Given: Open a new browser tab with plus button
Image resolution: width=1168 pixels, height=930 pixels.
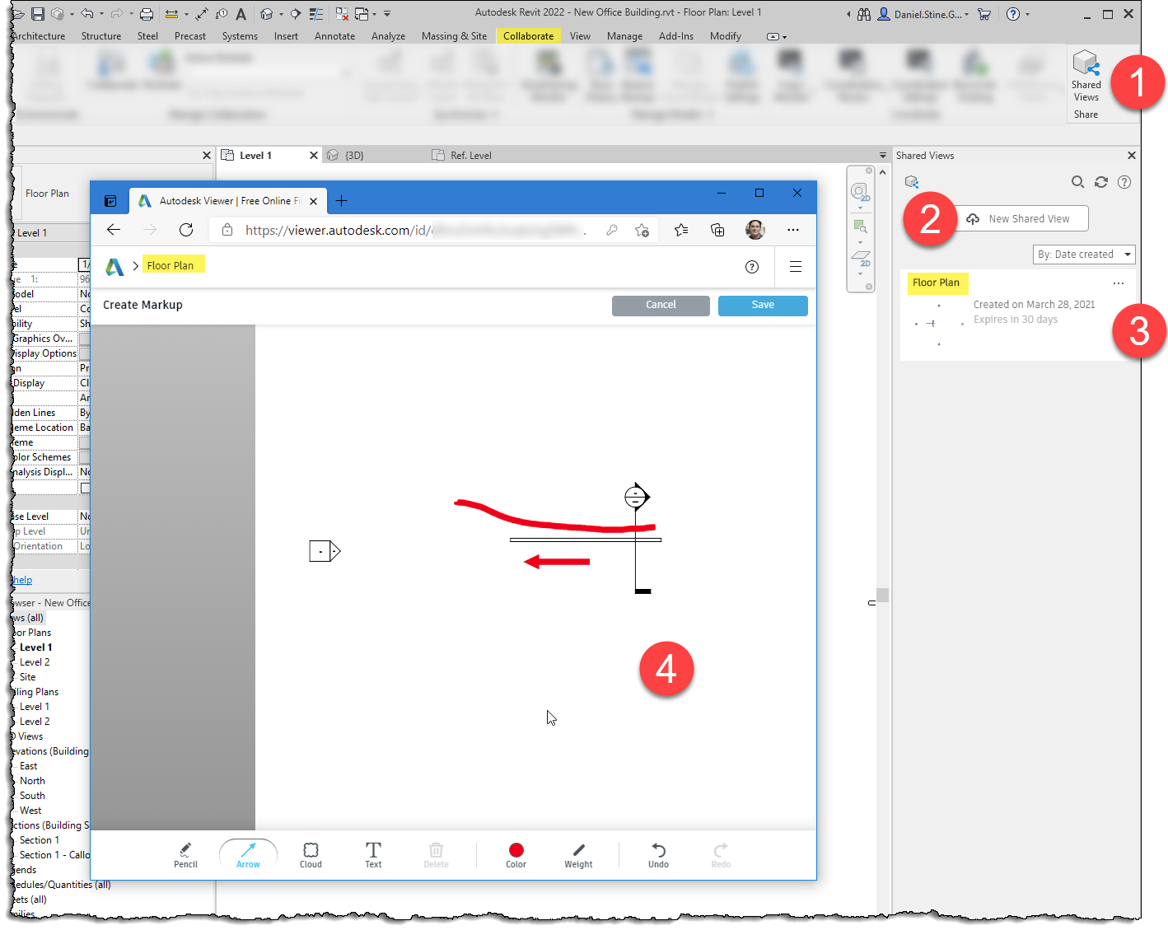Looking at the screenshot, I should [x=341, y=201].
